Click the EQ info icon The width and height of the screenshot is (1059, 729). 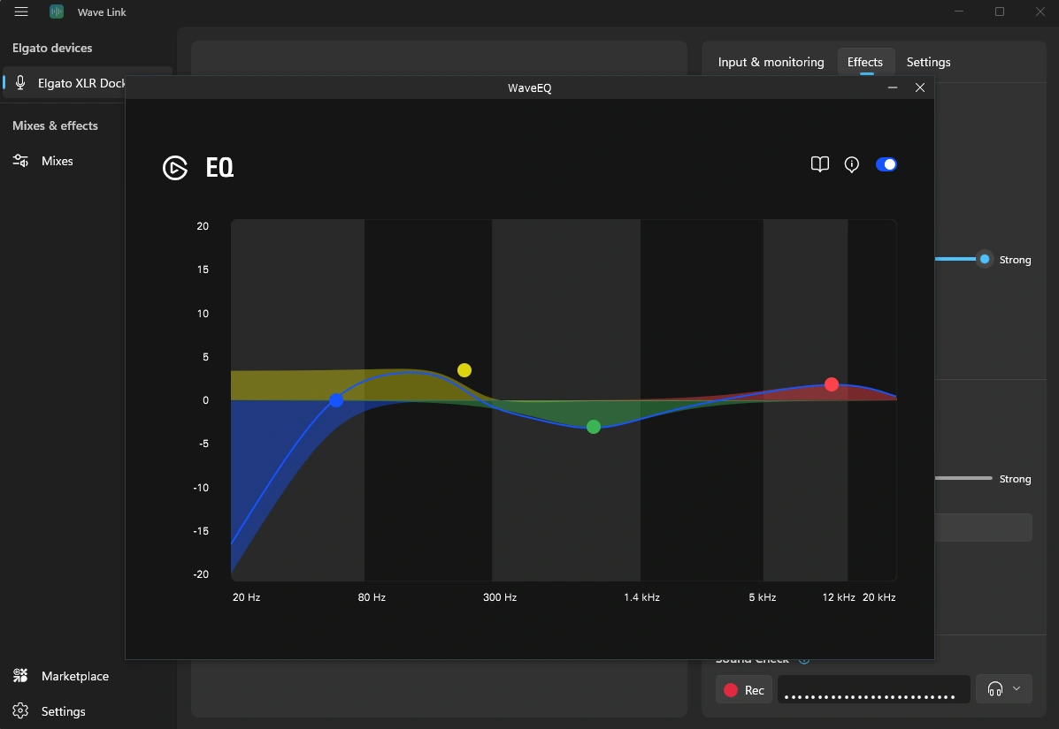pos(852,164)
